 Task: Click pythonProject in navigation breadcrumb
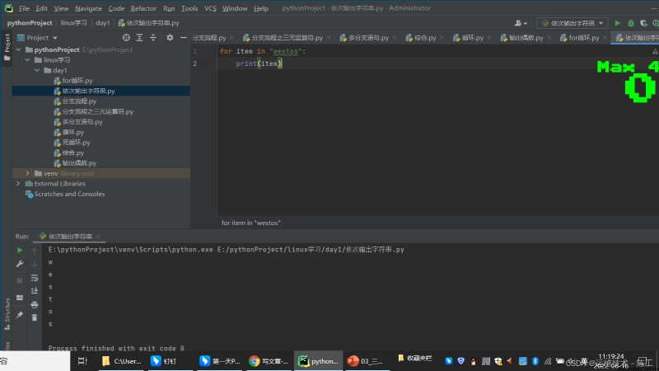[x=30, y=23]
